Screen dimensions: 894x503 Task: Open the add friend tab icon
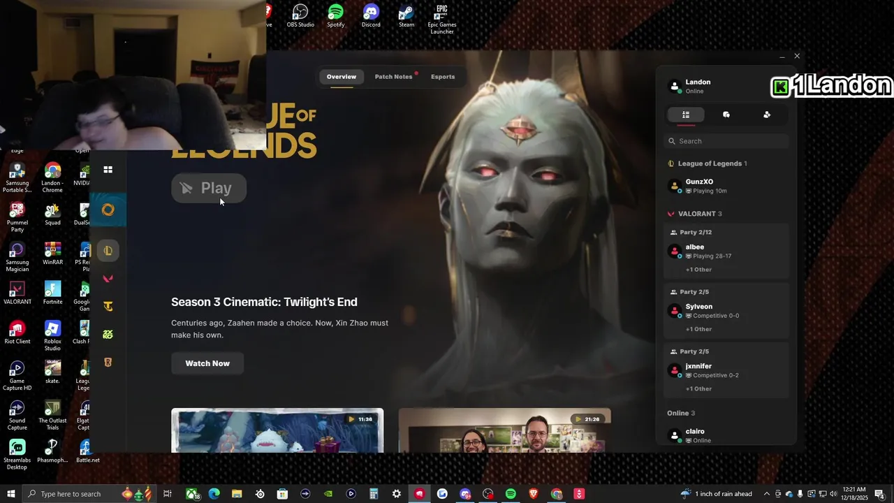pos(767,115)
